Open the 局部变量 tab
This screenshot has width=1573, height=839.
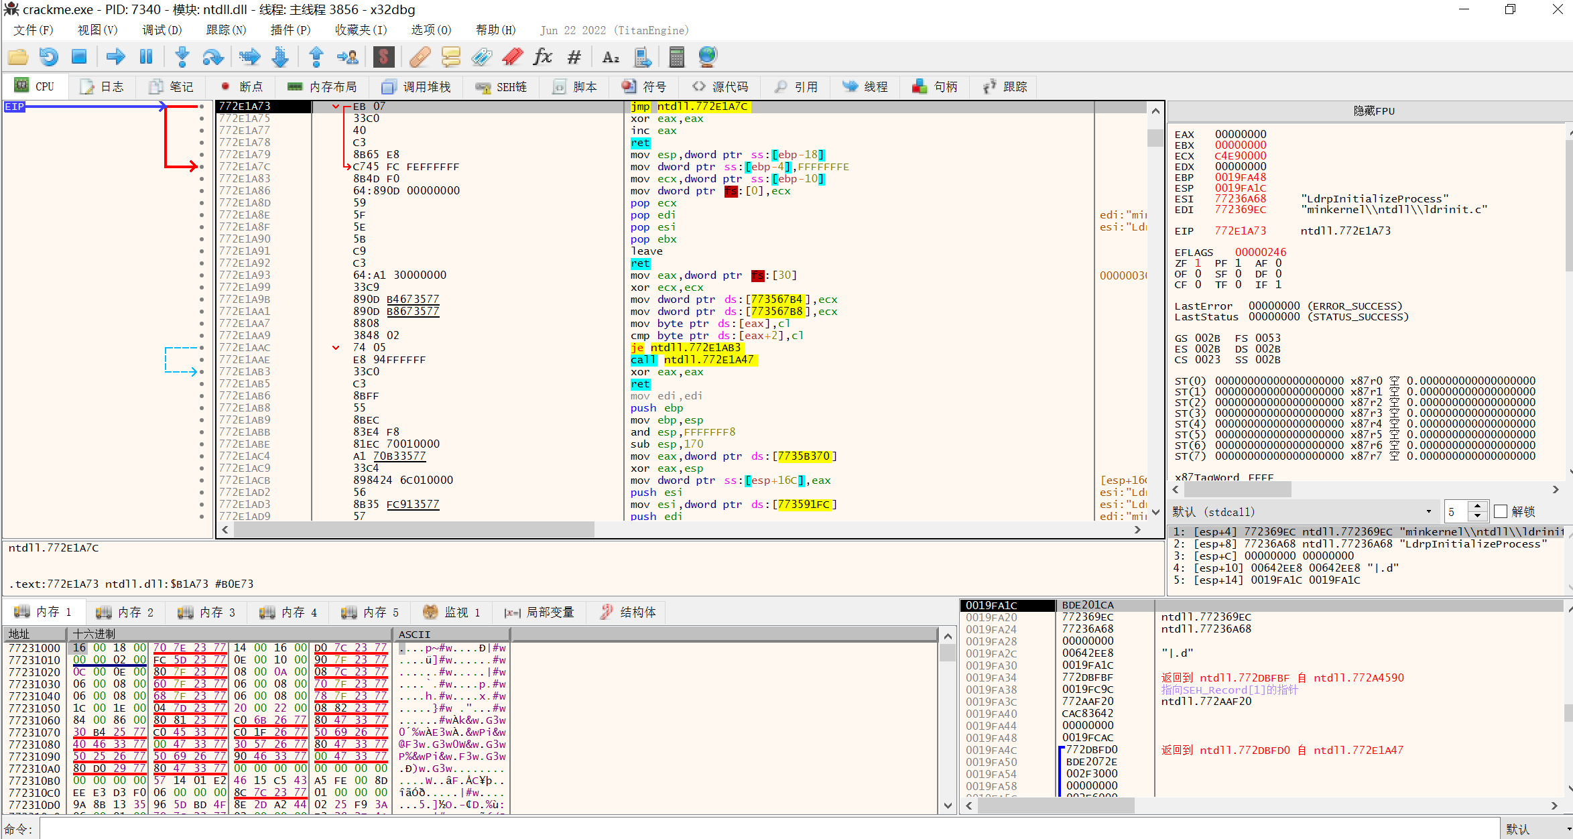point(540,612)
